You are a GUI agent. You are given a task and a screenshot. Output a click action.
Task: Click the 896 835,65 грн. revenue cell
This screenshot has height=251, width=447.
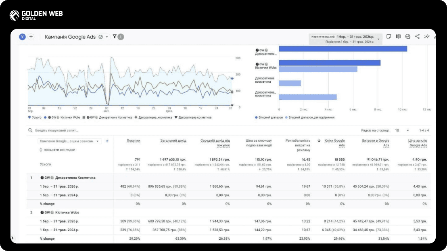click(x=167, y=186)
